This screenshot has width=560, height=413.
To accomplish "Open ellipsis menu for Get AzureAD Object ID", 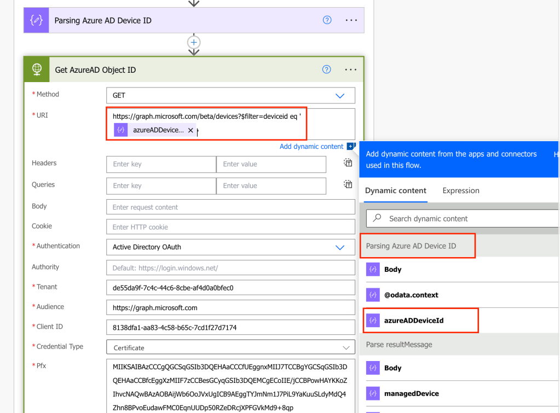I will pyautogui.click(x=351, y=69).
